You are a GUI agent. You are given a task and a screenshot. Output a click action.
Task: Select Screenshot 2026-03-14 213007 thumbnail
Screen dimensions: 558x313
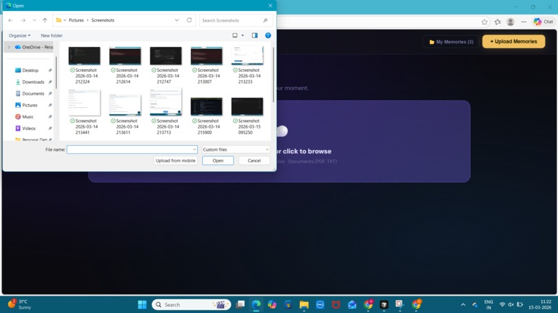206,56
